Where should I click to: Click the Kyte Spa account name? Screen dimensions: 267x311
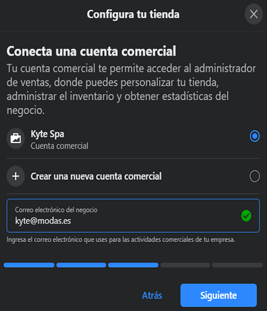47,134
